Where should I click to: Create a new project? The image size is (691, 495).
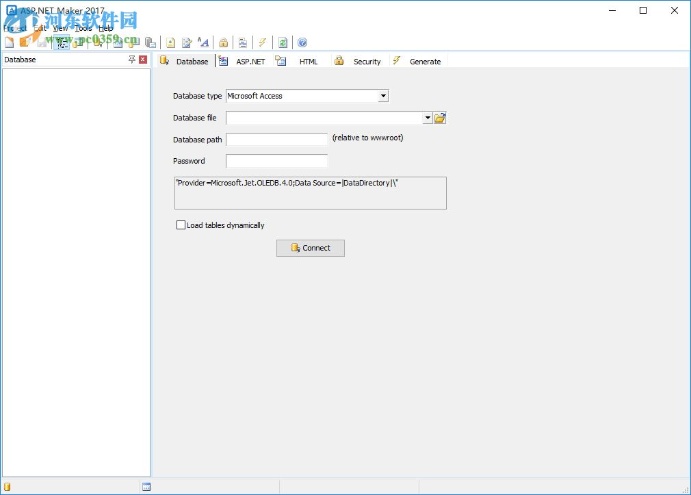tap(9, 42)
